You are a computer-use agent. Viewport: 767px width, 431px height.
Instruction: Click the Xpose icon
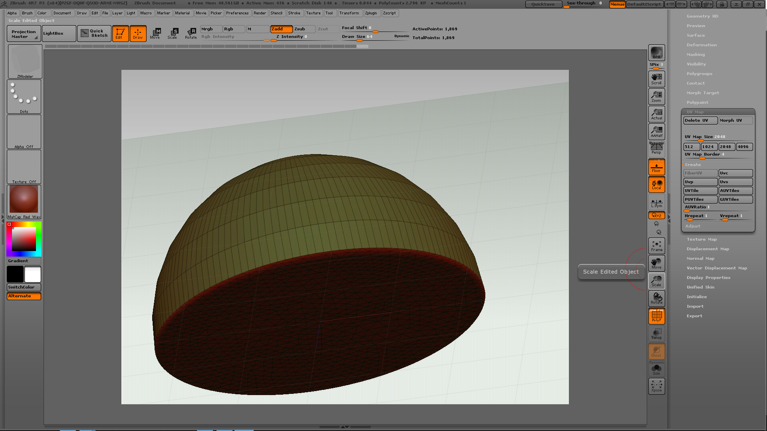point(656,386)
